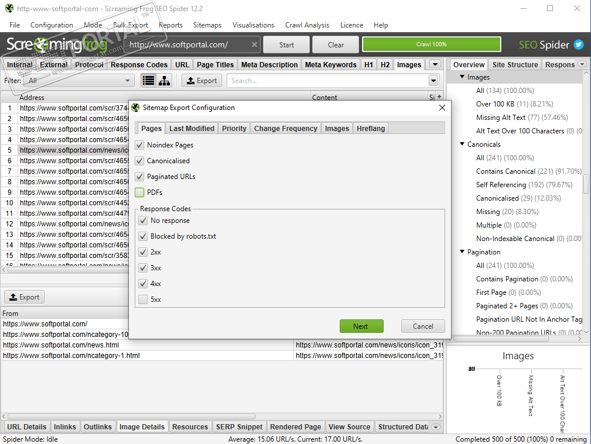Open the Last Modified tab in dialog

pyautogui.click(x=192, y=129)
